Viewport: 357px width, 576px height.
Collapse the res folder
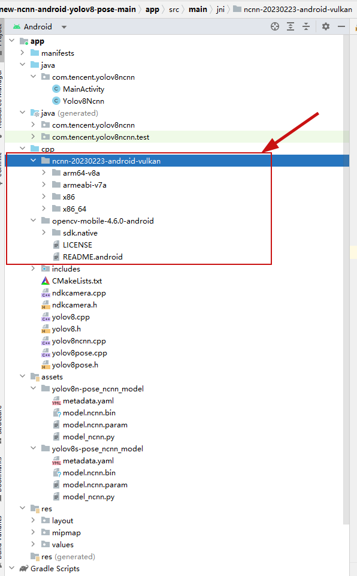pyautogui.click(x=22, y=508)
